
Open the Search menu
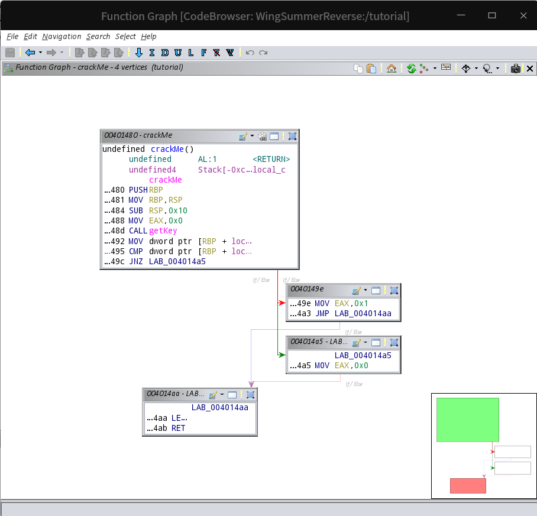click(x=98, y=37)
